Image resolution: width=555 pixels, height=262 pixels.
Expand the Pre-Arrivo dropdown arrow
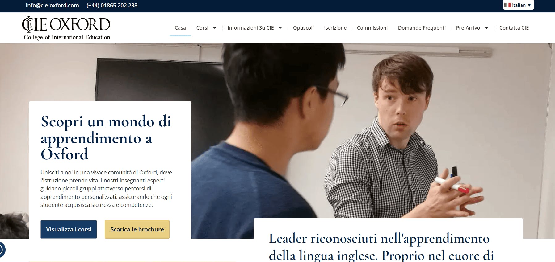pyautogui.click(x=486, y=28)
